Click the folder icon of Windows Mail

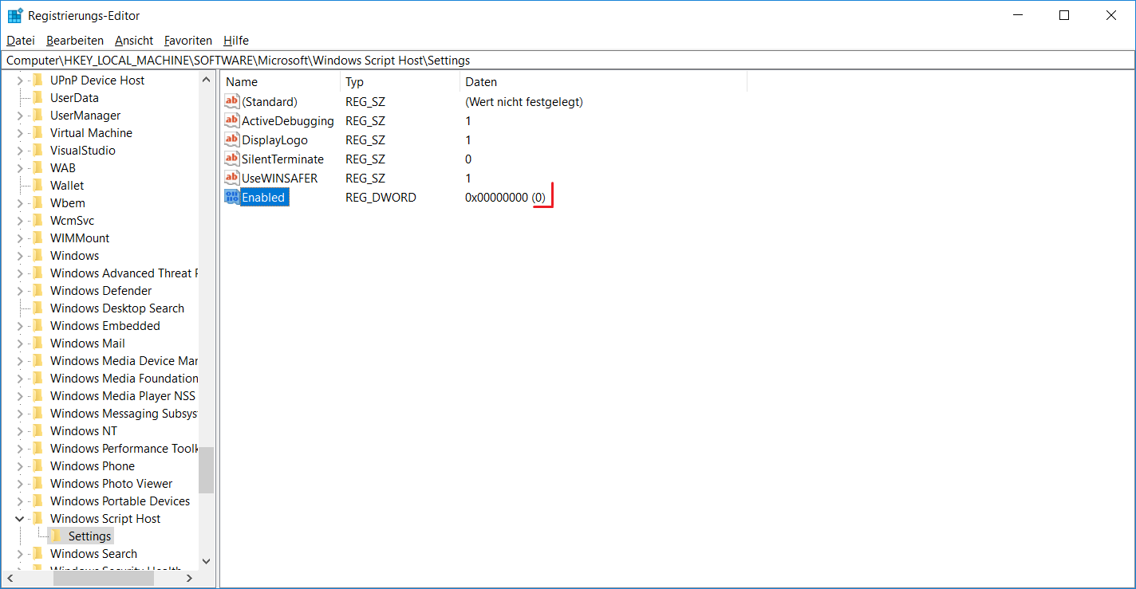37,343
